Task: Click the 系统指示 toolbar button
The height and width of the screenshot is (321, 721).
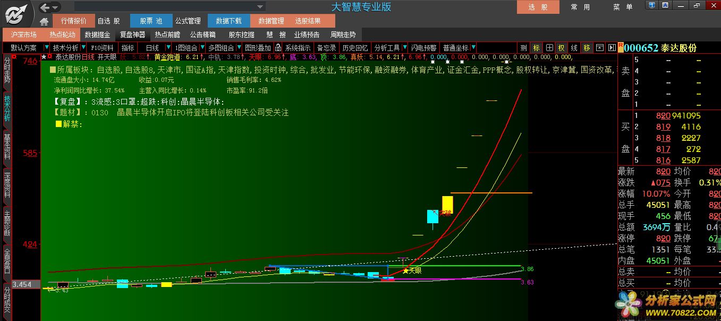Action: pos(298,47)
